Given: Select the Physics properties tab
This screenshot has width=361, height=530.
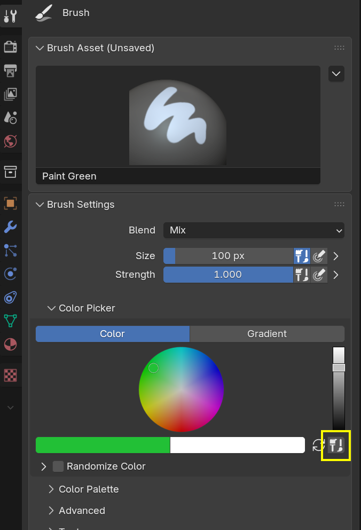Looking at the screenshot, I should [11, 274].
